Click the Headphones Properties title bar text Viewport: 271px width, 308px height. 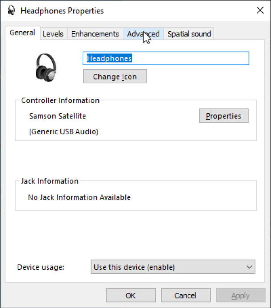(62, 10)
